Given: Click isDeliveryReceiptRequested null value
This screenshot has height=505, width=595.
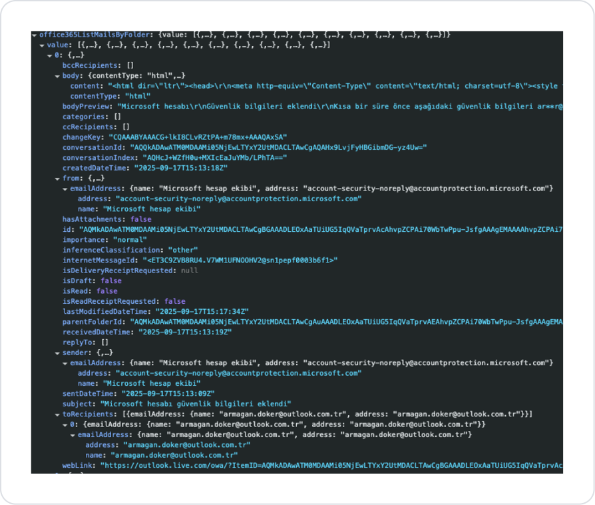Looking at the screenshot, I should pos(190,270).
